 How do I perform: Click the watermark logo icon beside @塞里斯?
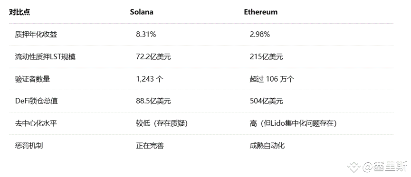tap(354, 167)
